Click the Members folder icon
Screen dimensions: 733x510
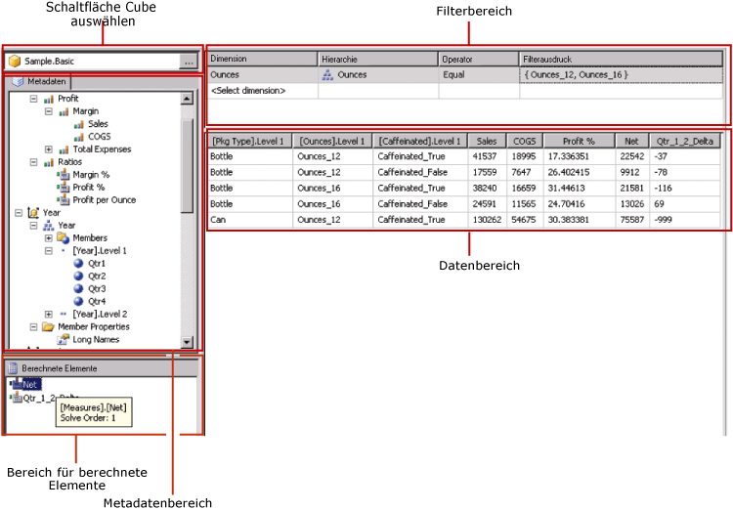tap(64, 238)
